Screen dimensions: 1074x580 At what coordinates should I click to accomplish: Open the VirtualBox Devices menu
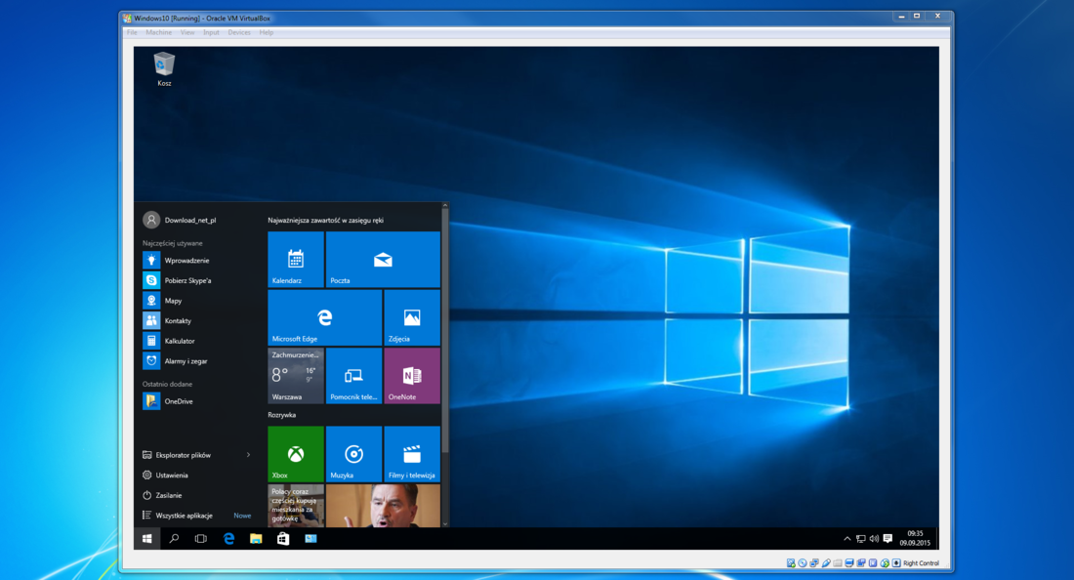coord(239,32)
